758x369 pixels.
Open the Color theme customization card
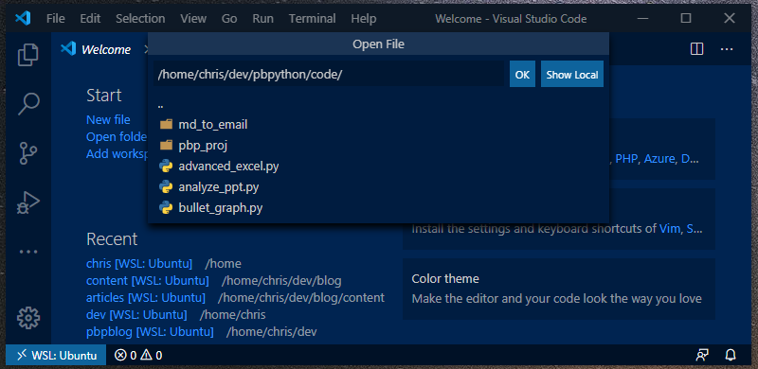pyautogui.click(x=558, y=289)
